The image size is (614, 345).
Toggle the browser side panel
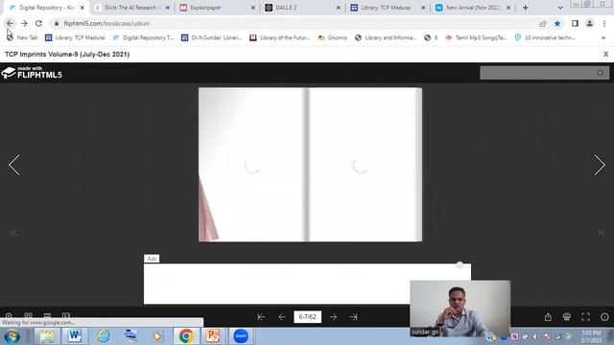575,23
